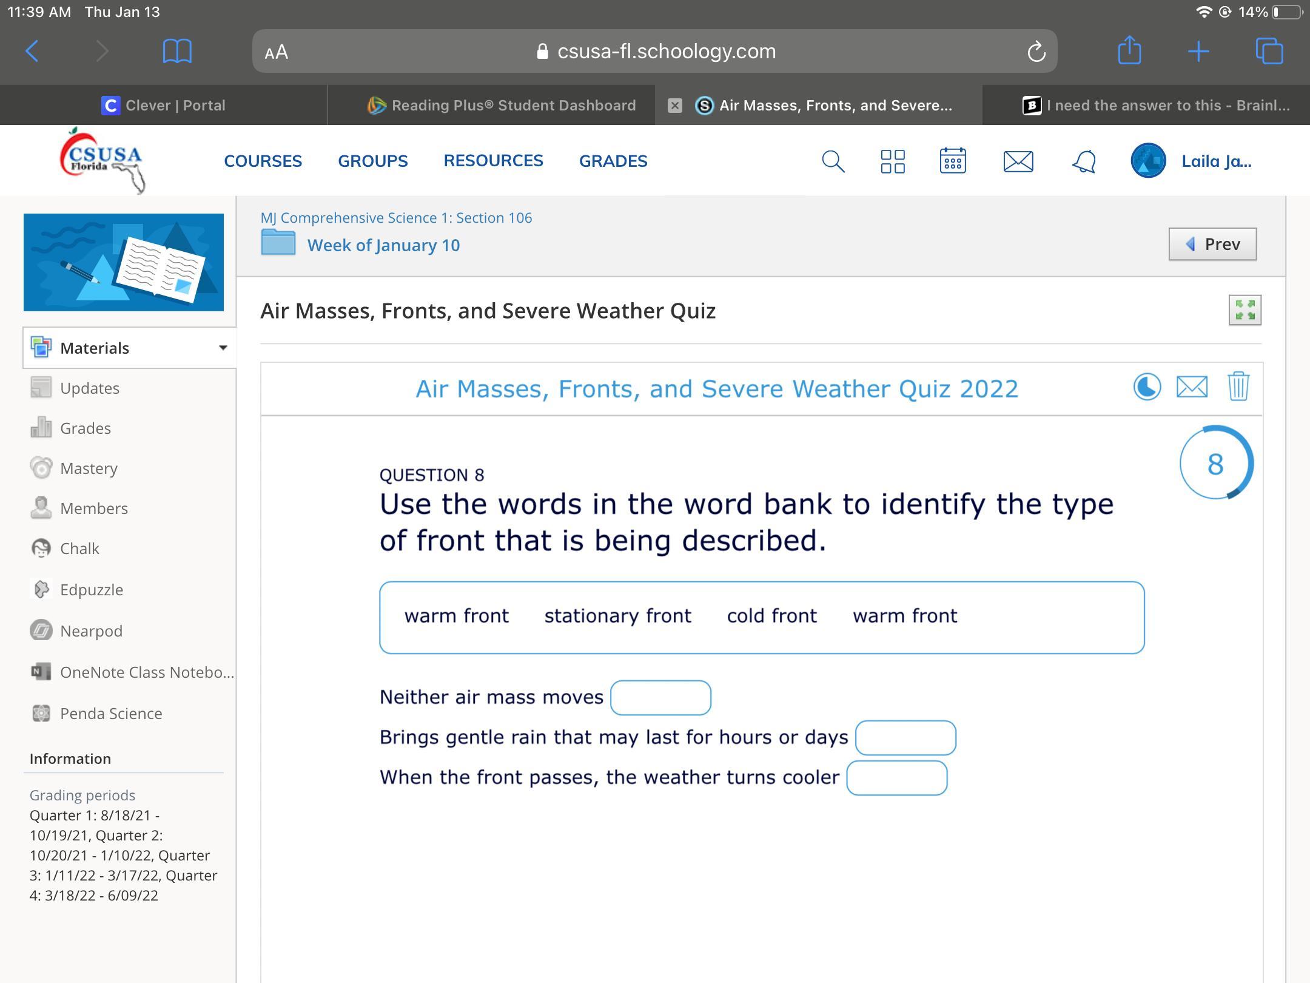Open the apps grid icon in header
The width and height of the screenshot is (1310, 983).
point(892,161)
